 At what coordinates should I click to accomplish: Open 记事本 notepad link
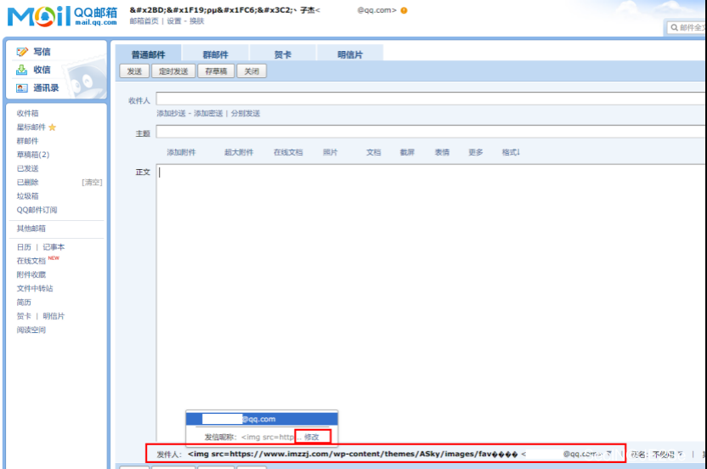pyautogui.click(x=54, y=247)
